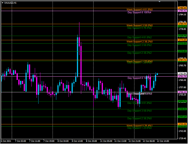Select the 'Day Support 4 61.8%0' label
This screenshot has height=144, width=188.
point(140,103)
